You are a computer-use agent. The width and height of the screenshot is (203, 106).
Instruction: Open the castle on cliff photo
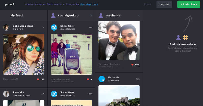pos(119,95)
